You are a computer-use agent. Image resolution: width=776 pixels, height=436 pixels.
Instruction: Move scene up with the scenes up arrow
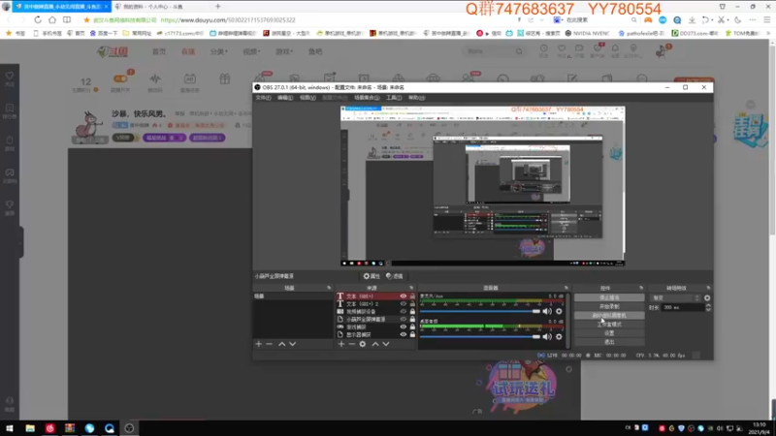281,344
